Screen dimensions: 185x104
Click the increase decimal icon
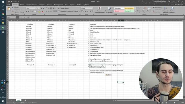90,11
